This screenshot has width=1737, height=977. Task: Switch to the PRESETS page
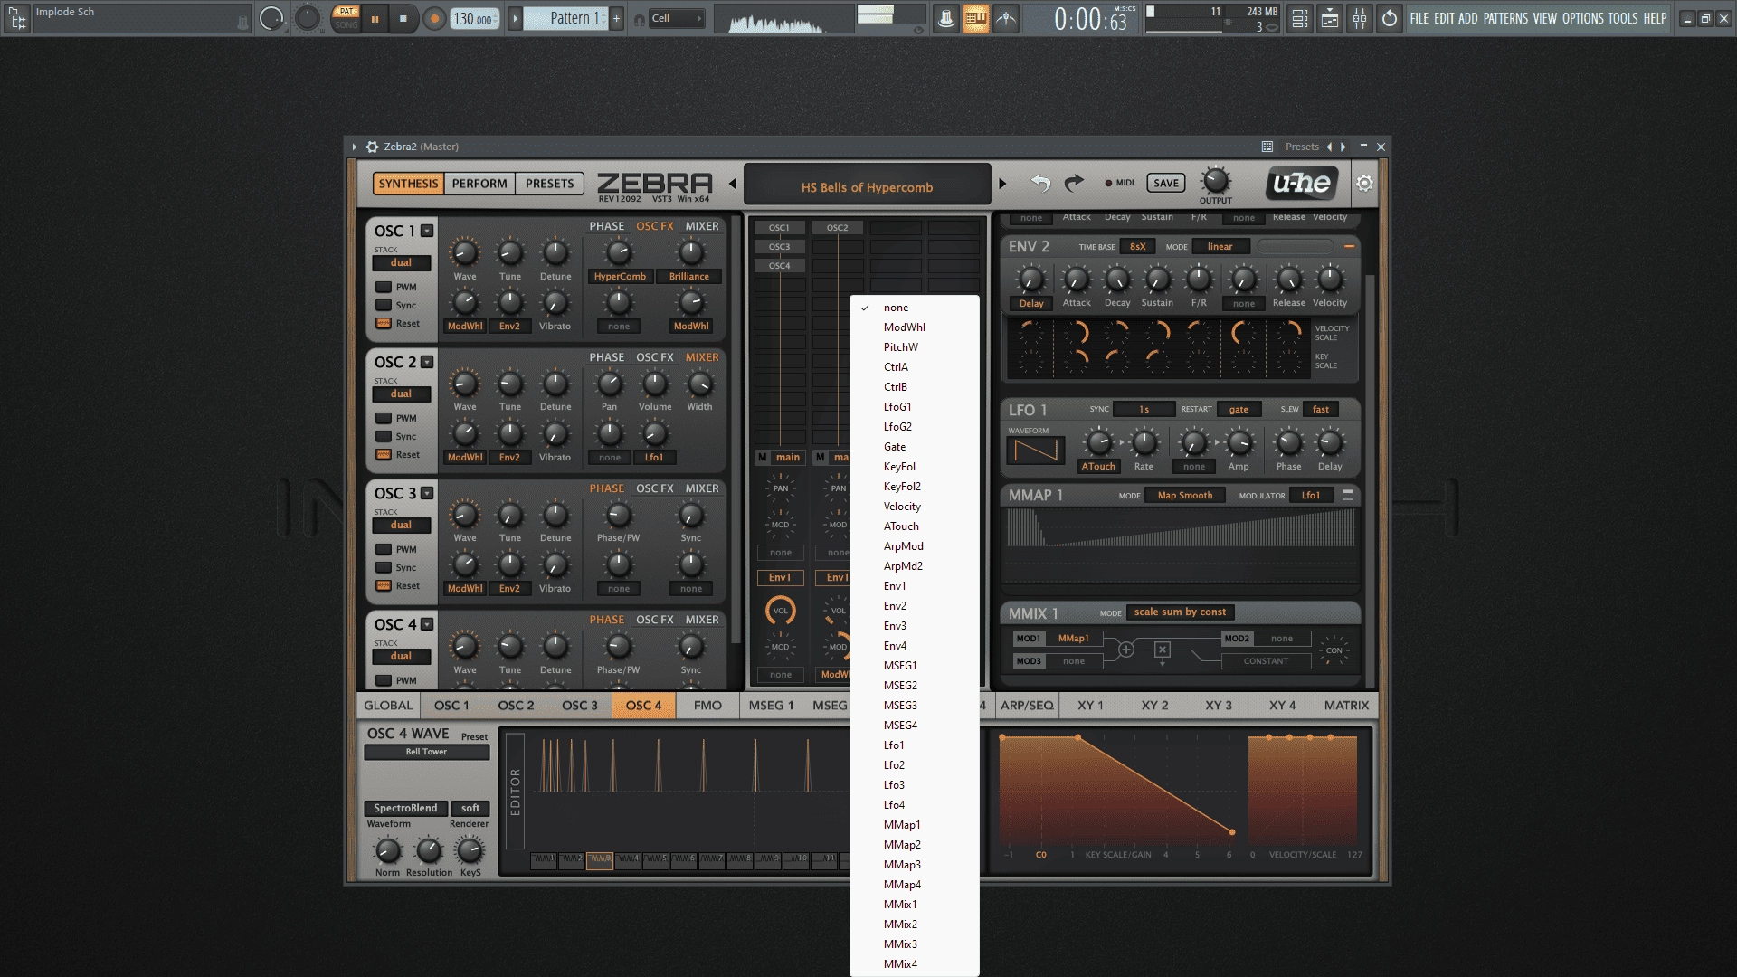550,184
